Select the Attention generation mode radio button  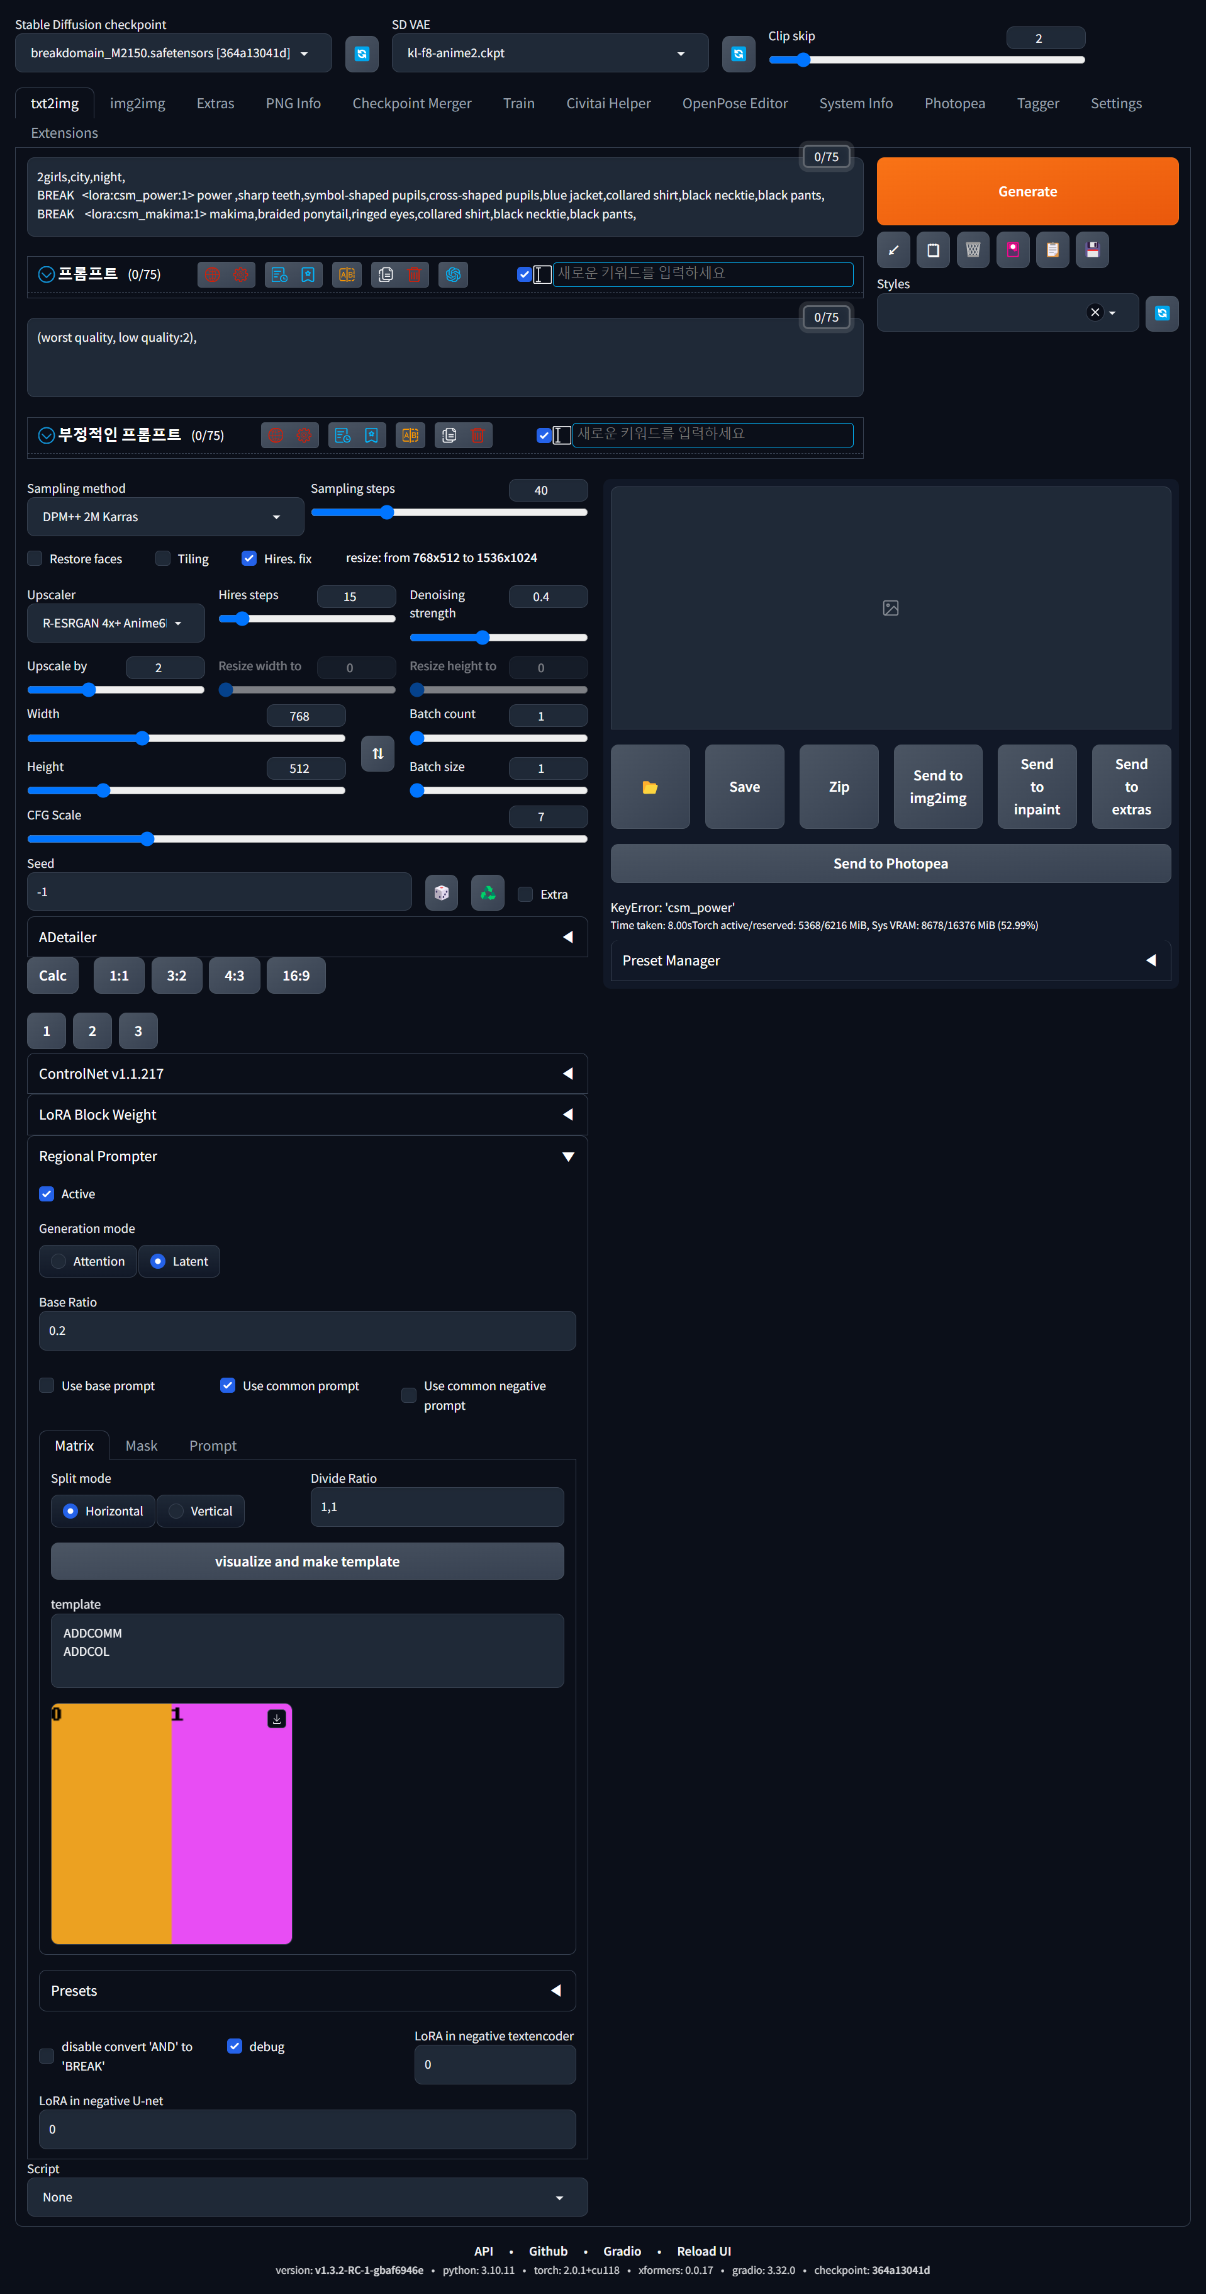(60, 1261)
